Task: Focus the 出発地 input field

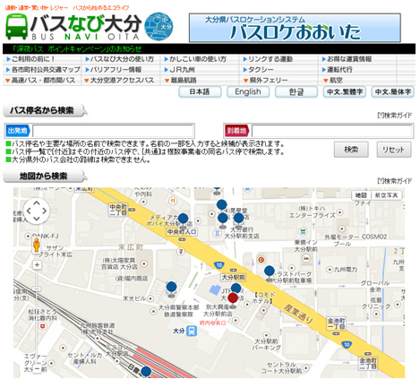Action: point(113,131)
